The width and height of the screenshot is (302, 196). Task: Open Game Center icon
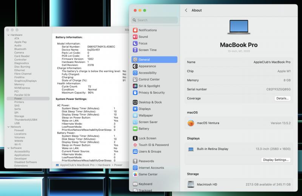pyautogui.click(x=135, y=174)
